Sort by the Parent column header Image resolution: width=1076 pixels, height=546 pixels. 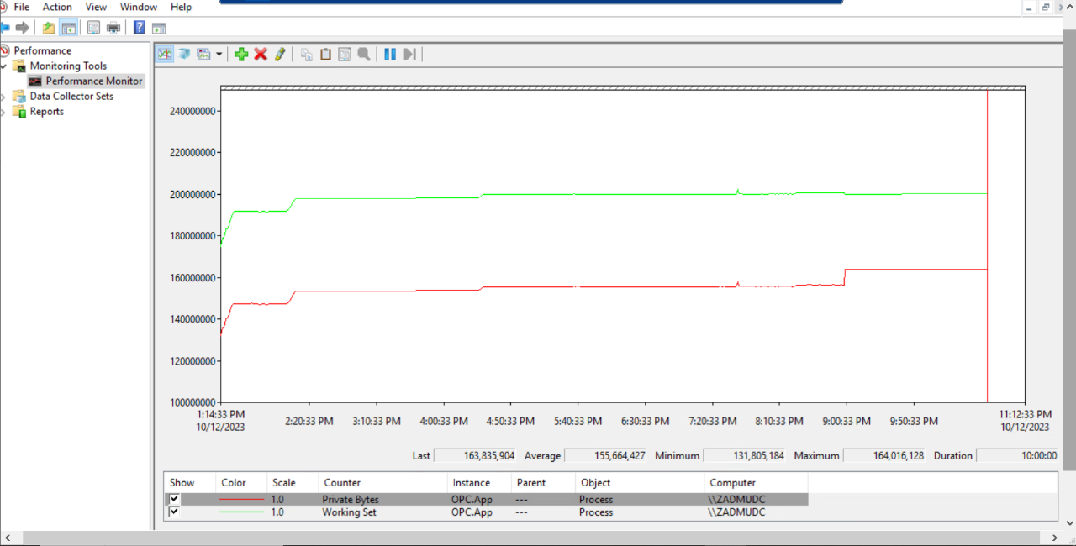click(x=543, y=483)
